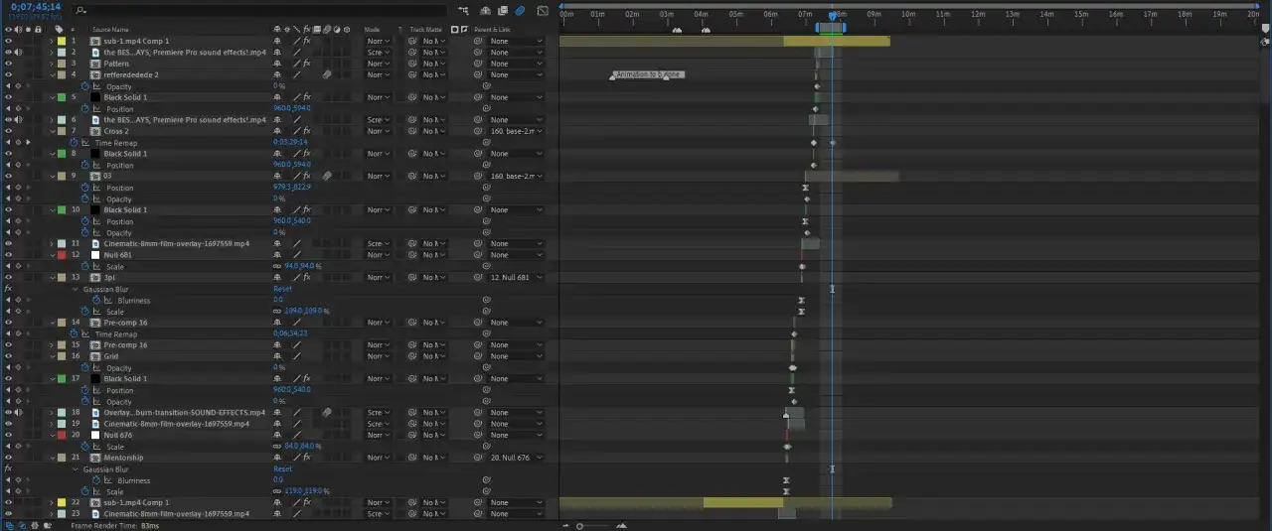The height and width of the screenshot is (531, 1272).
Task: Click Reset for 3pi Gaussian Blur
Action: [x=282, y=289]
